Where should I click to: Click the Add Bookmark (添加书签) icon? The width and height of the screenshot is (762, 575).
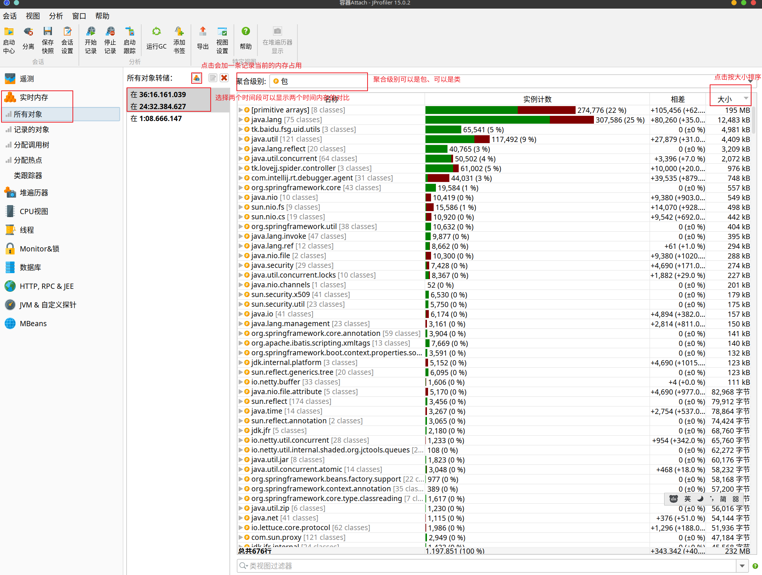[x=179, y=32]
